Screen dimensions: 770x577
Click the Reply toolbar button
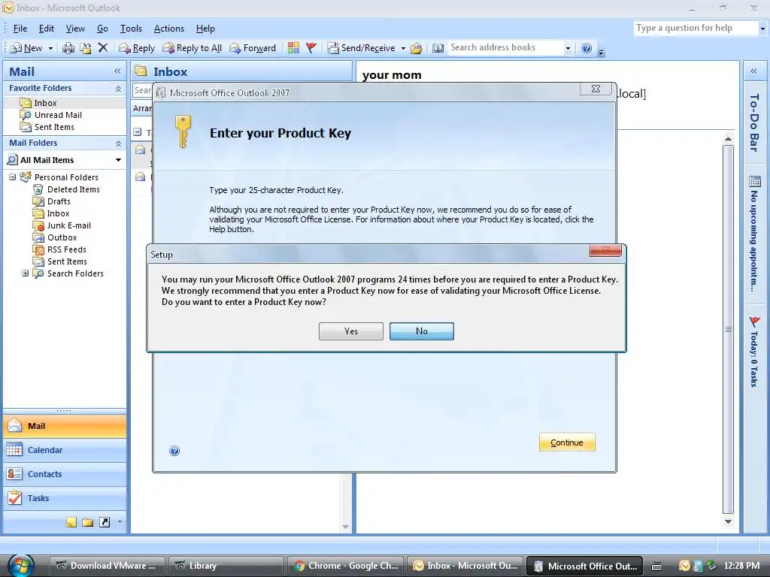tap(137, 48)
